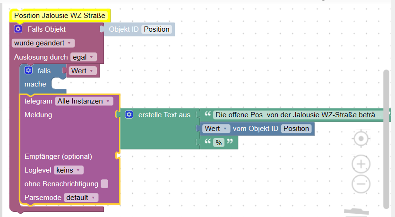Click the Objekt ID label on grey block
Screen dimensions: 395x217
point(124,29)
